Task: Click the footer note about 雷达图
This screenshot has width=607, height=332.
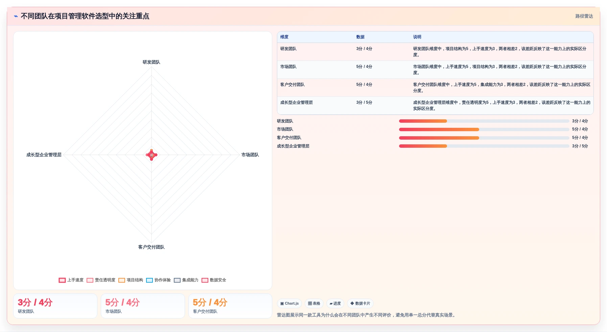Action: point(367,315)
